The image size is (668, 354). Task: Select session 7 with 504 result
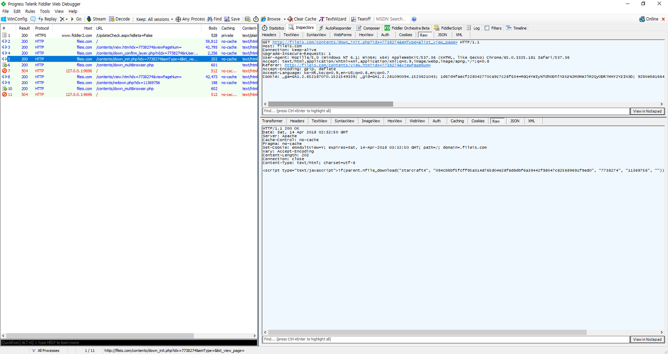129,71
